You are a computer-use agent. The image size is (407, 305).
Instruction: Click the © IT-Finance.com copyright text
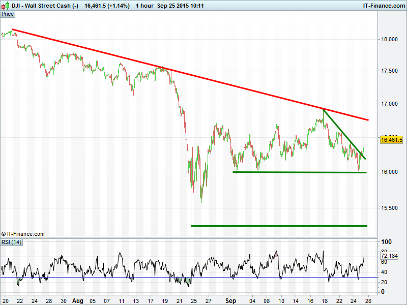pyautogui.click(x=23, y=234)
